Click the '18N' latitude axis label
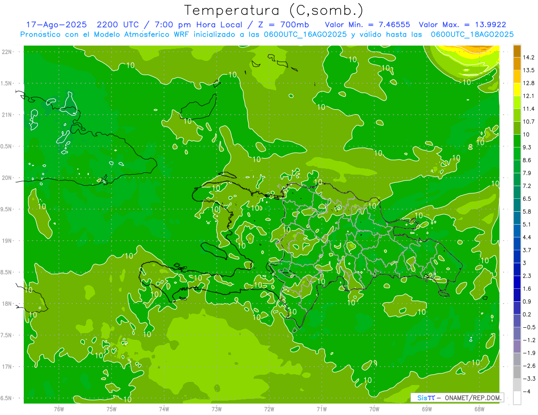 click(7, 304)
